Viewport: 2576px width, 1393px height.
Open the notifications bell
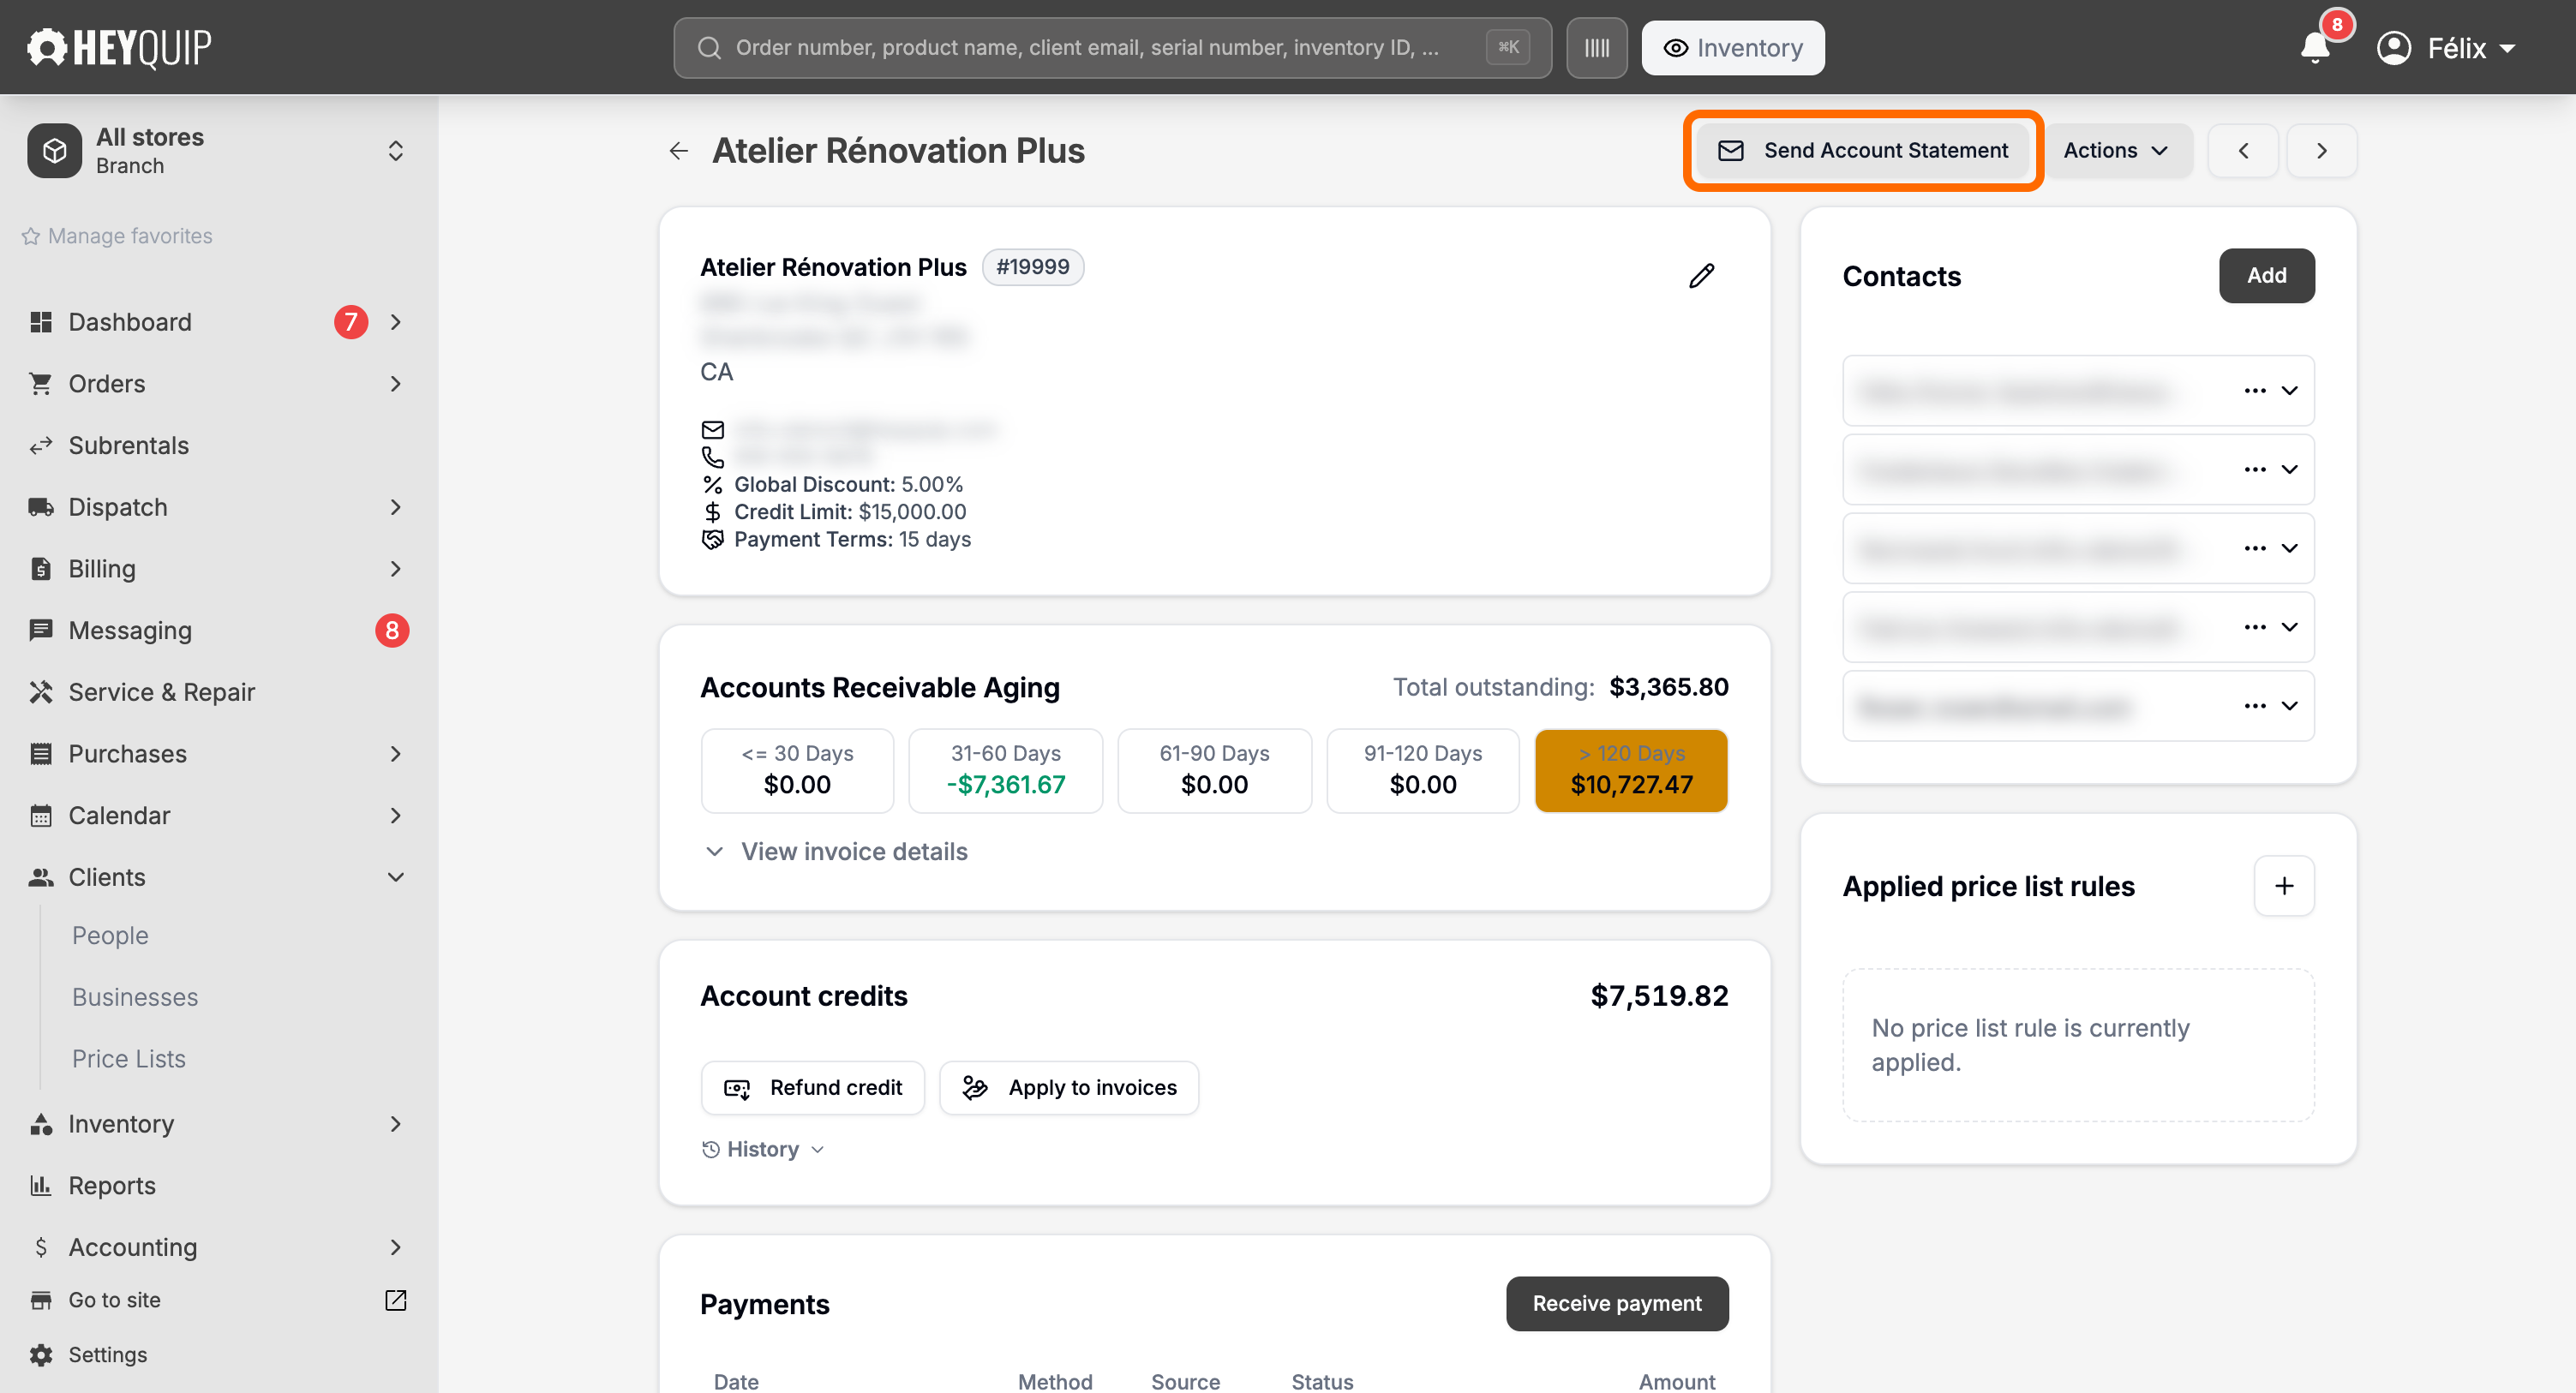click(2315, 47)
